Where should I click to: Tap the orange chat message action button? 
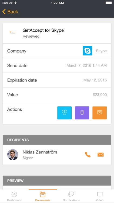tap(99, 113)
